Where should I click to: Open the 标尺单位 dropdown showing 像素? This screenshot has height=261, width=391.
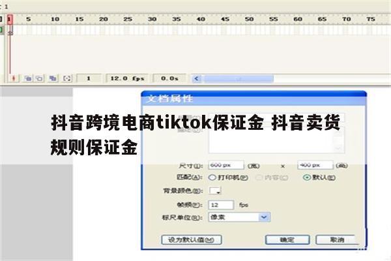pyautogui.click(x=239, y=217)
